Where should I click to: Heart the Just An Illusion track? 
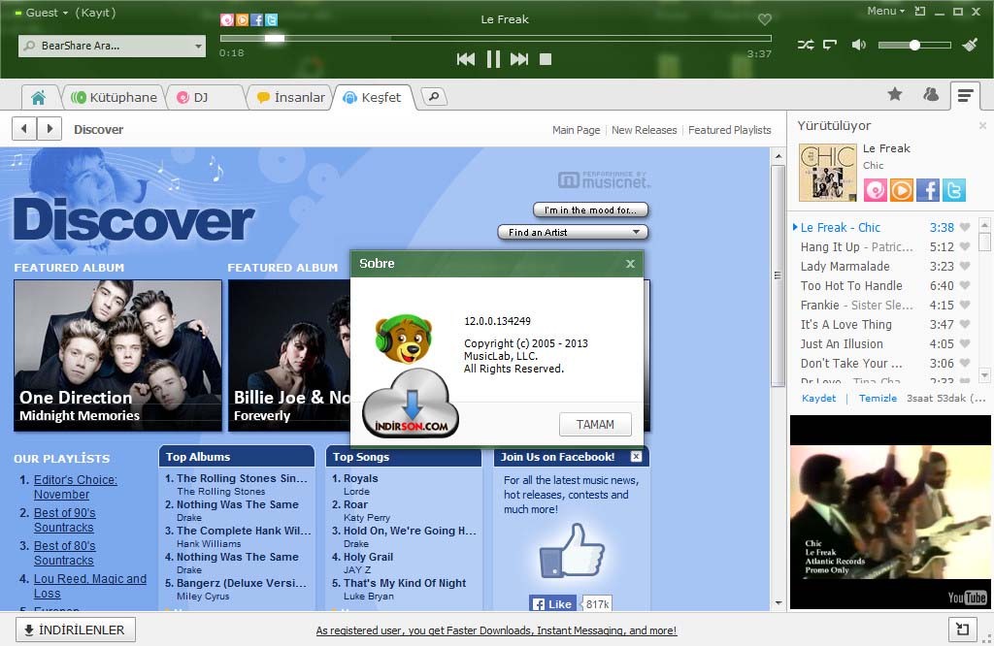point(965,344)
